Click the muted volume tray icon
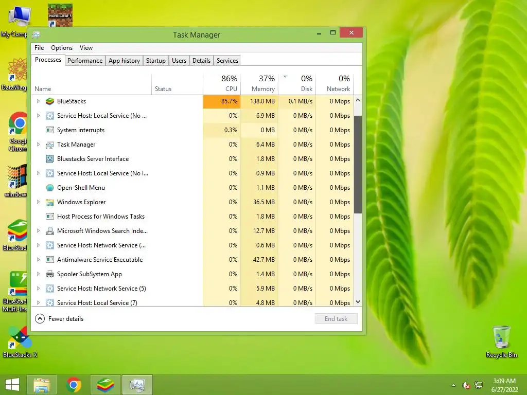The image size is (527, 395). [466, 385]
